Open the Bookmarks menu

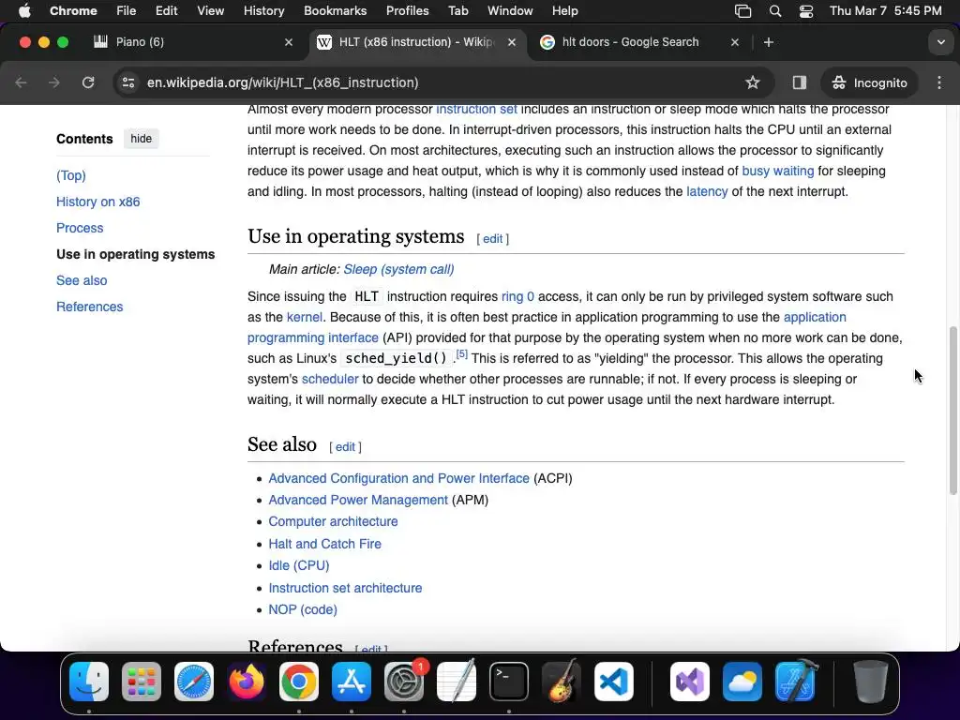point(335,11)
